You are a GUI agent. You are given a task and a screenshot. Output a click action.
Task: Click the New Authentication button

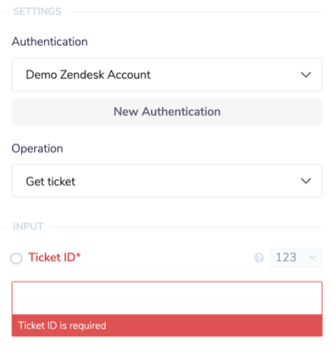pos(167,112)
